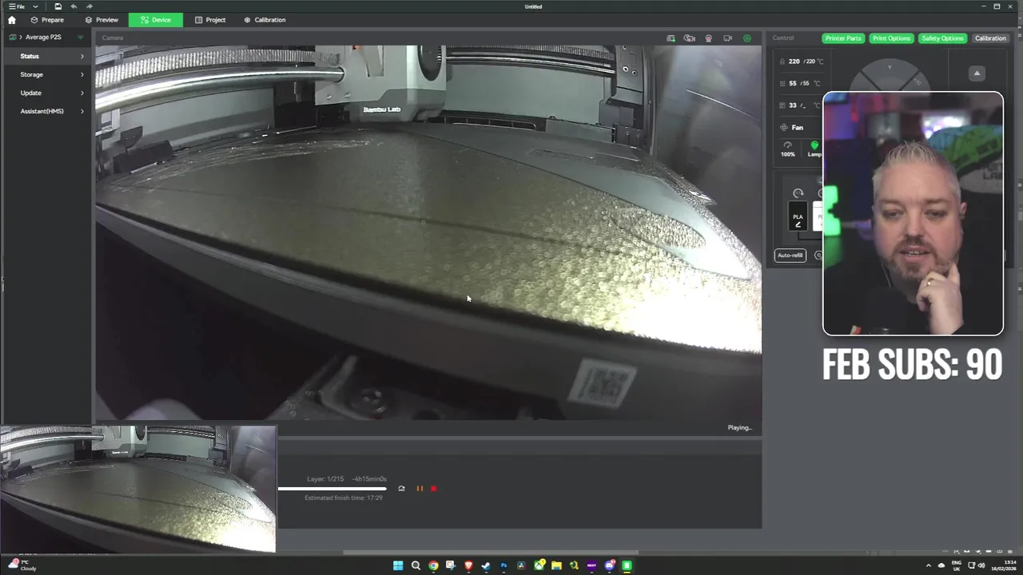
Task: Click the undo arrow in the title bar
Action: point(74,6)
